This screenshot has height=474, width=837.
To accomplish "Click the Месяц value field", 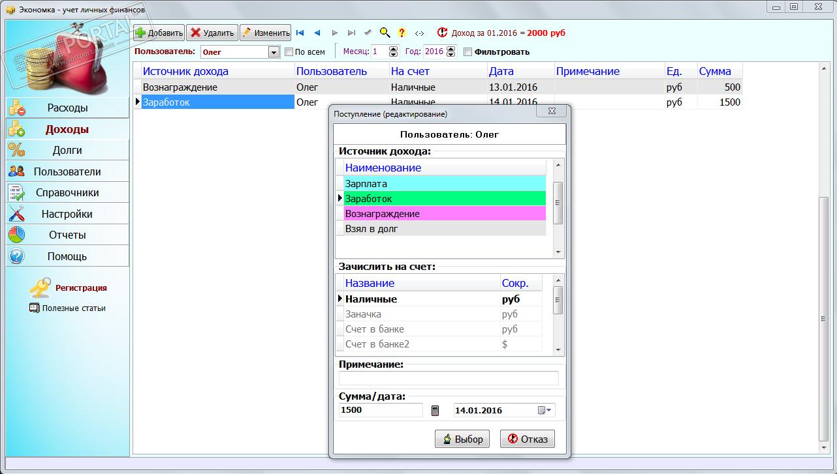I will coord(379,52).
